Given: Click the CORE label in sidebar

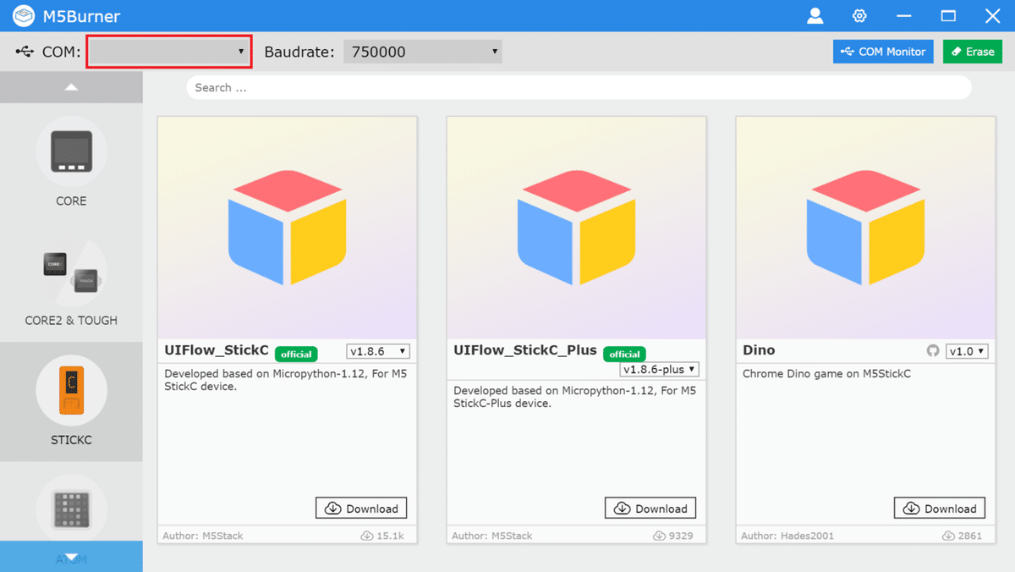Looking at the screenshot, I should pyautogui.click(x=71, y=201).
